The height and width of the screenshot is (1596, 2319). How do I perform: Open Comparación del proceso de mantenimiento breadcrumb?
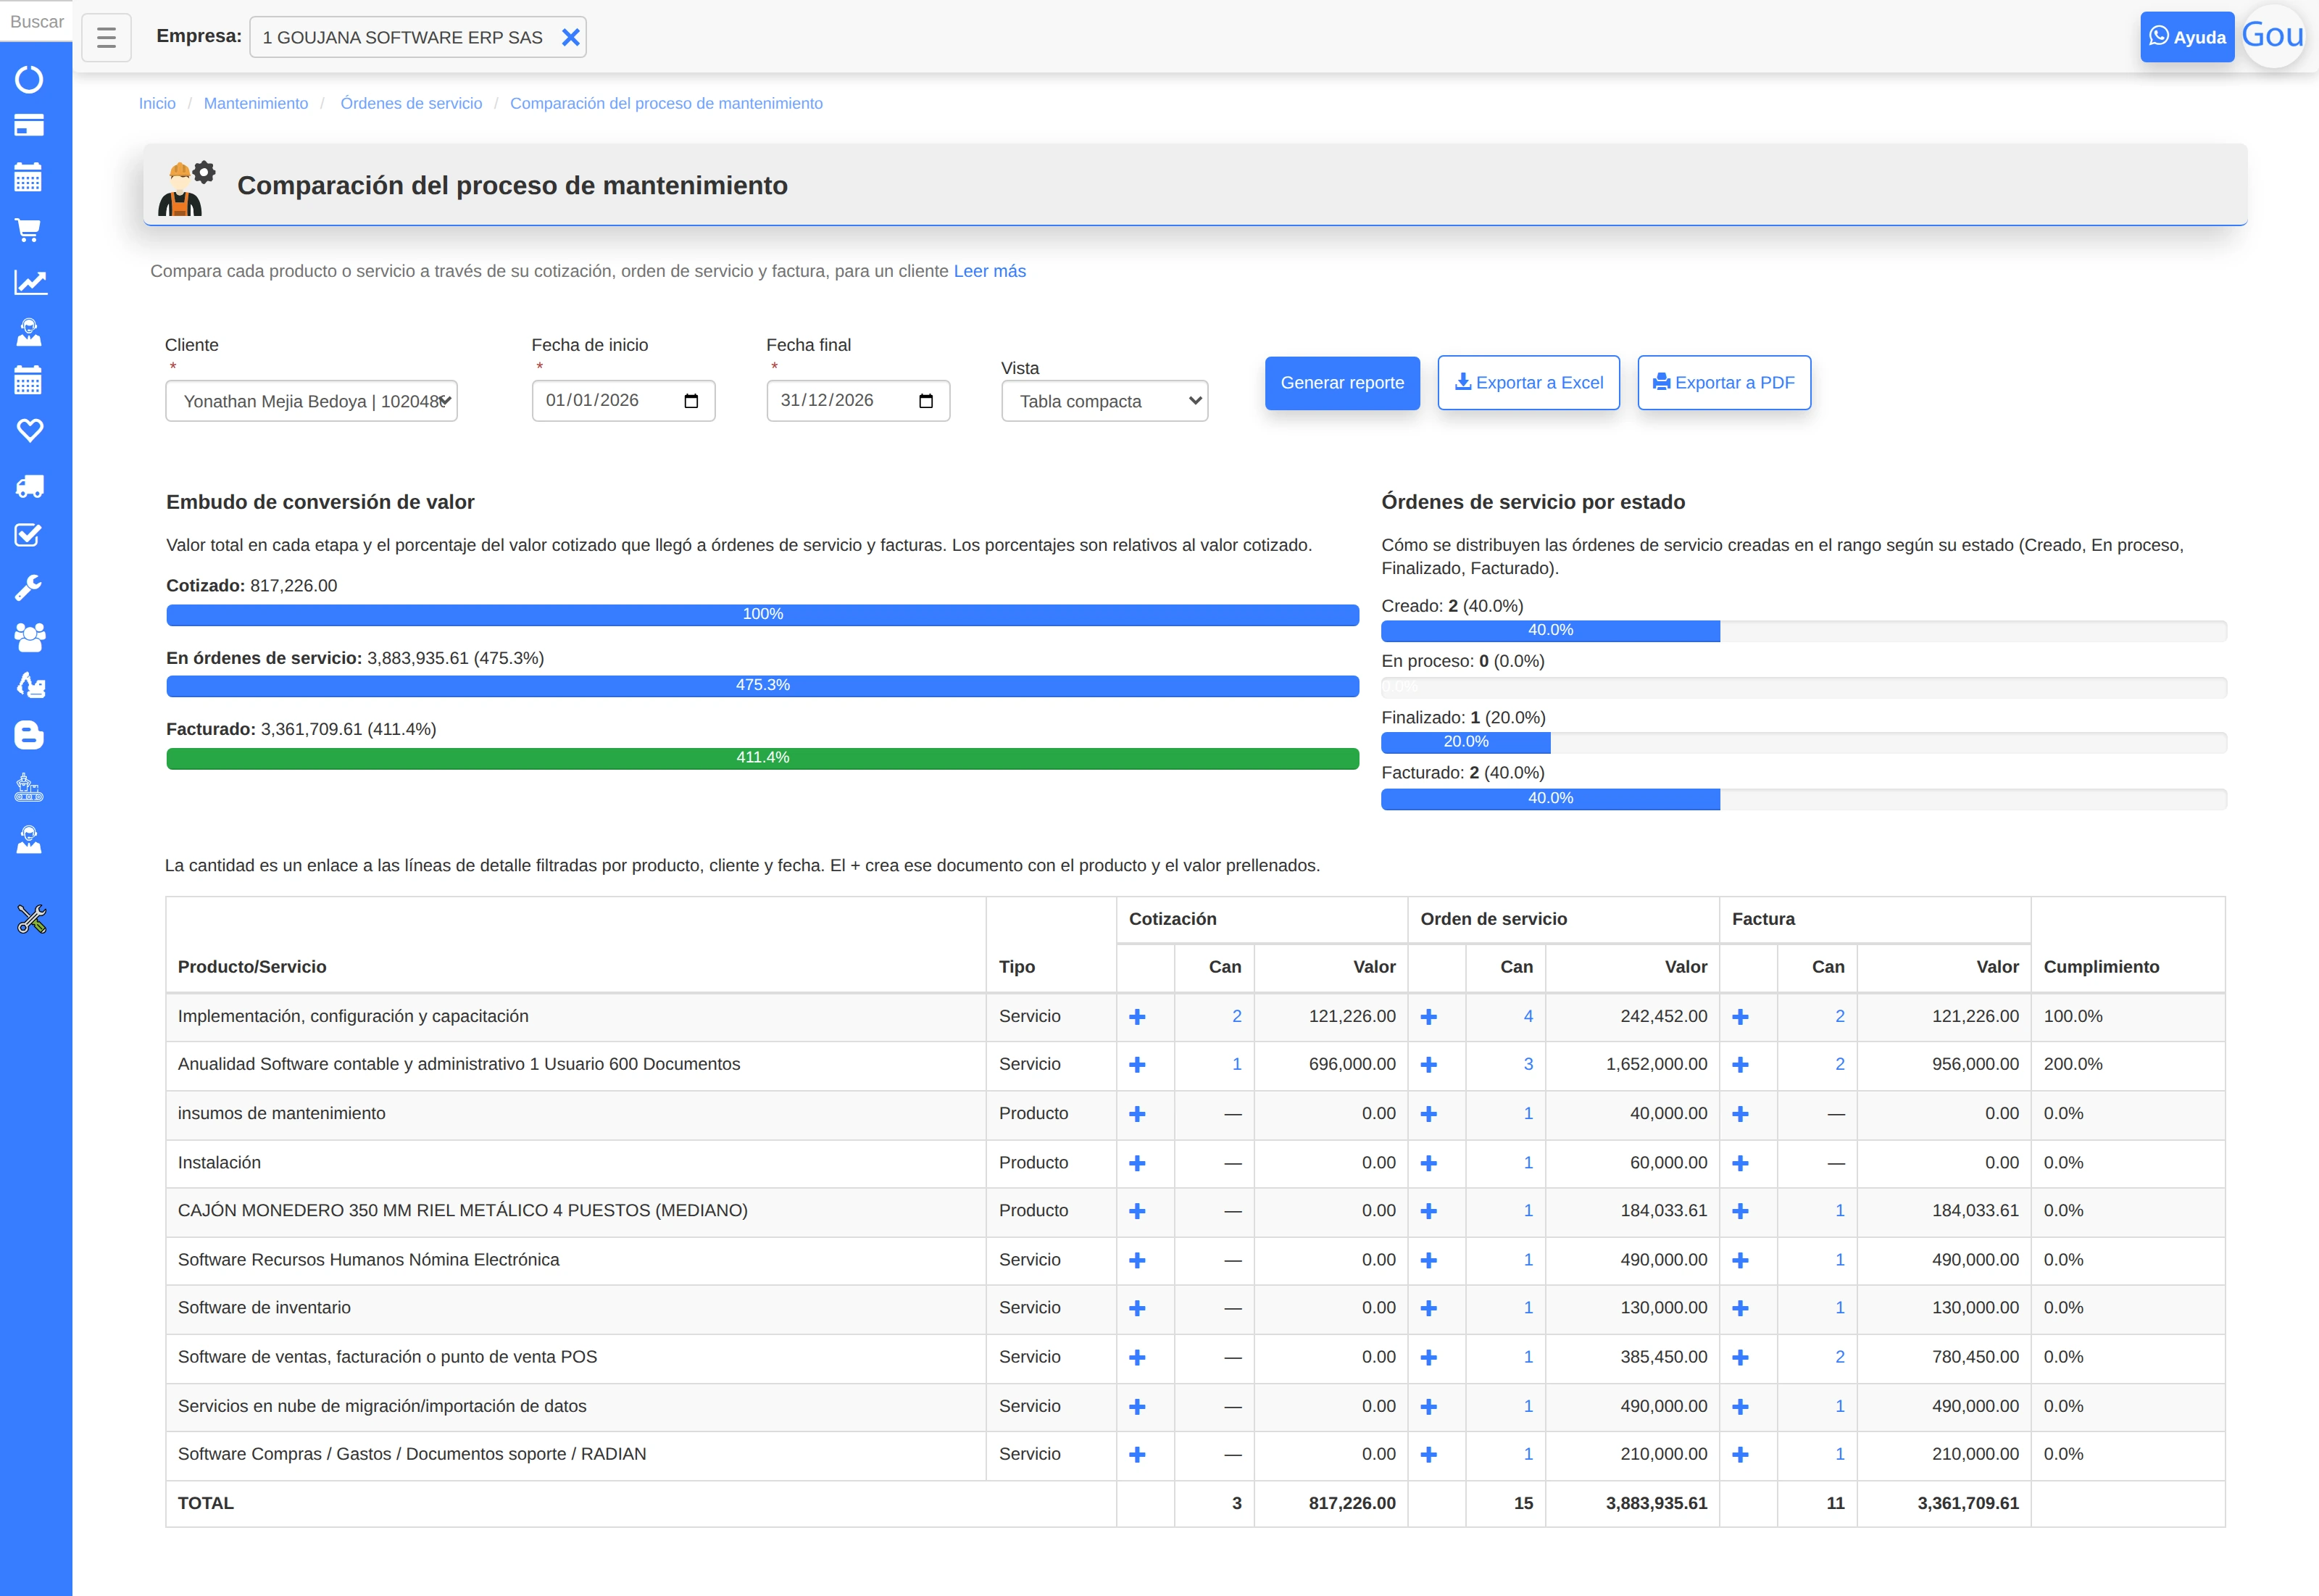point(666,103)
